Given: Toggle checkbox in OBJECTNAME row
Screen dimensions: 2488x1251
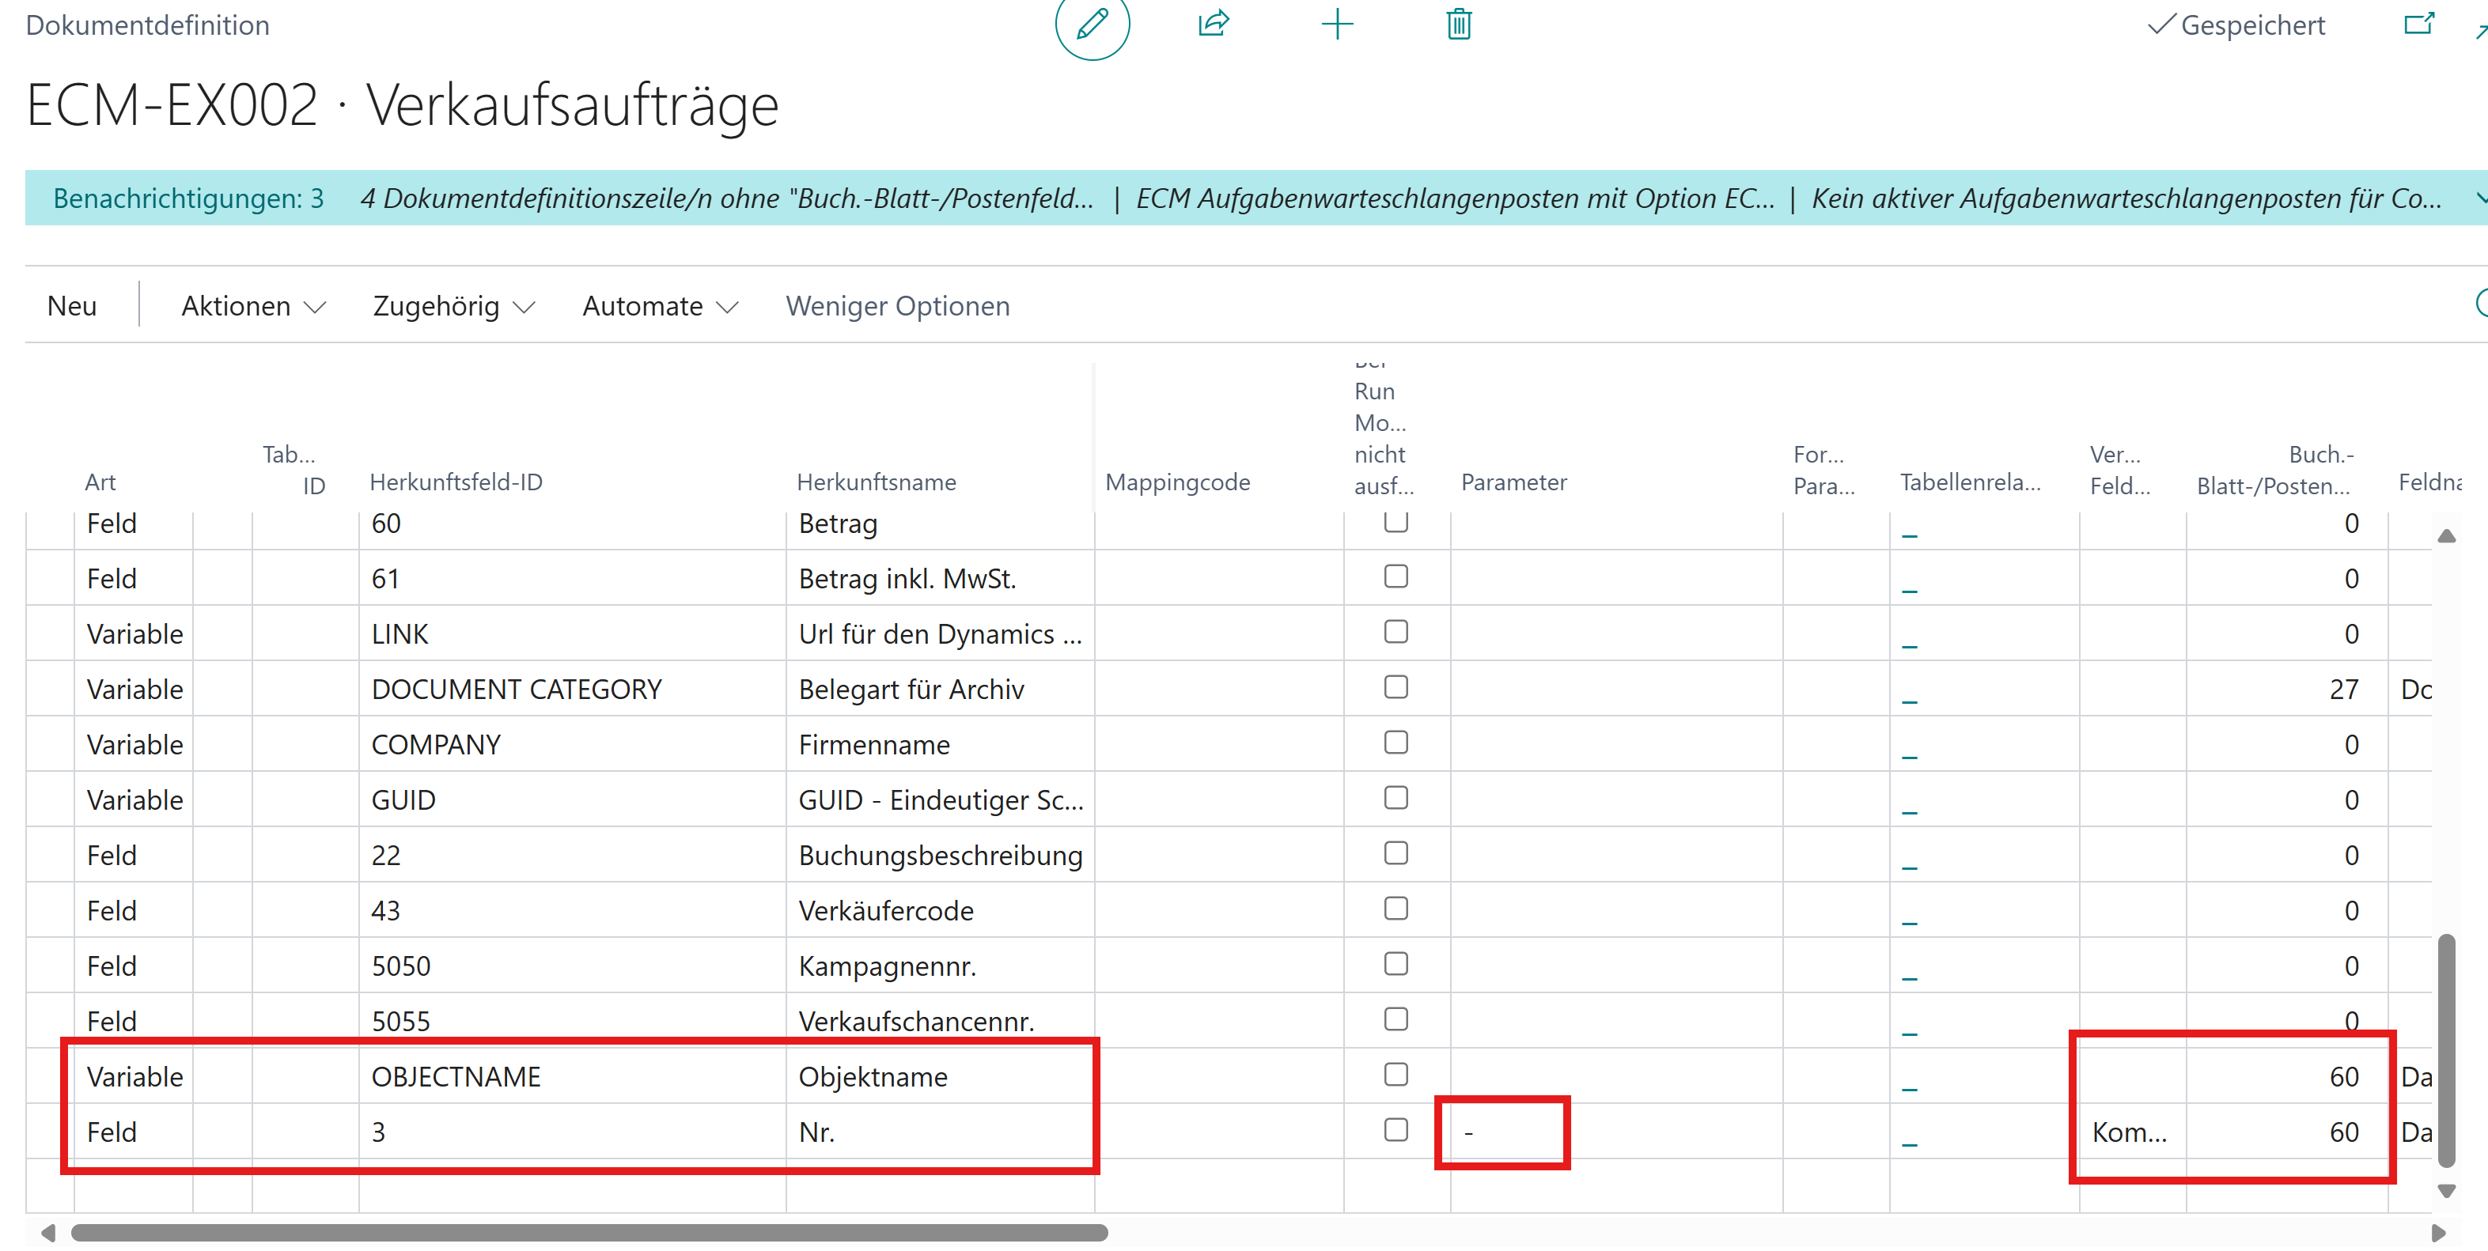Looking at the screenshot, I should (1395, 1075).
